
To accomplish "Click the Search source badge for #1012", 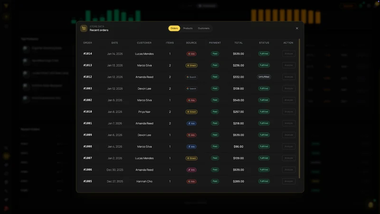I will (191, 77).
